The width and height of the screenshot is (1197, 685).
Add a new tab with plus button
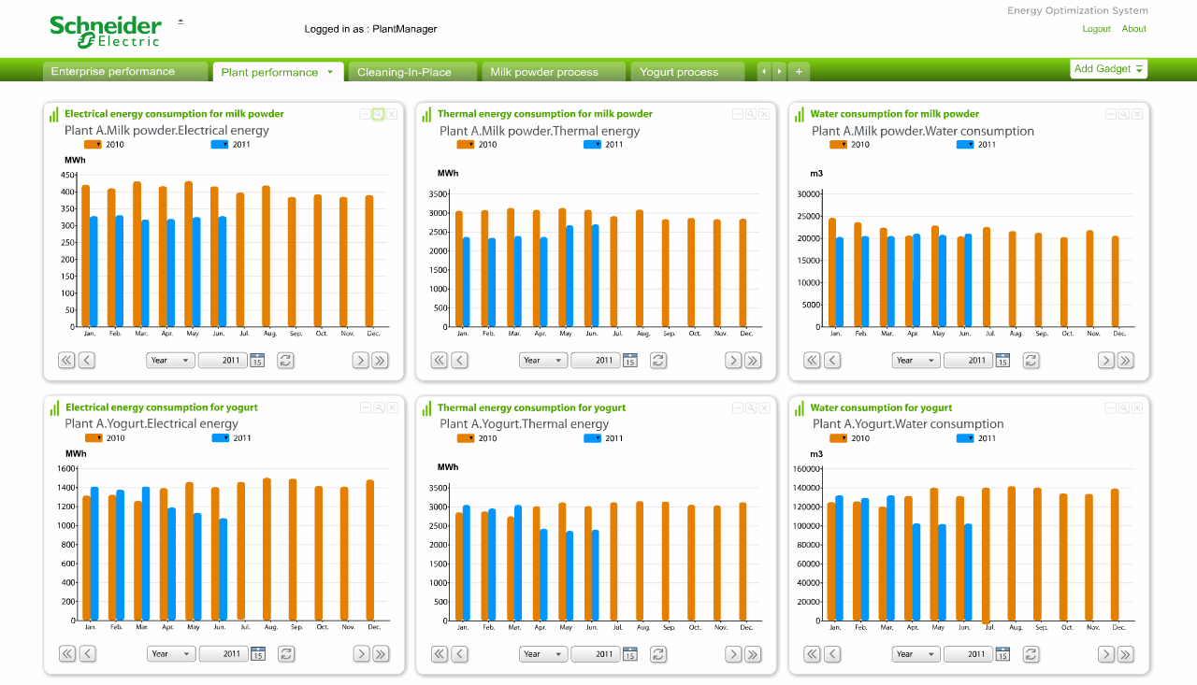click(x=799, y=71)
